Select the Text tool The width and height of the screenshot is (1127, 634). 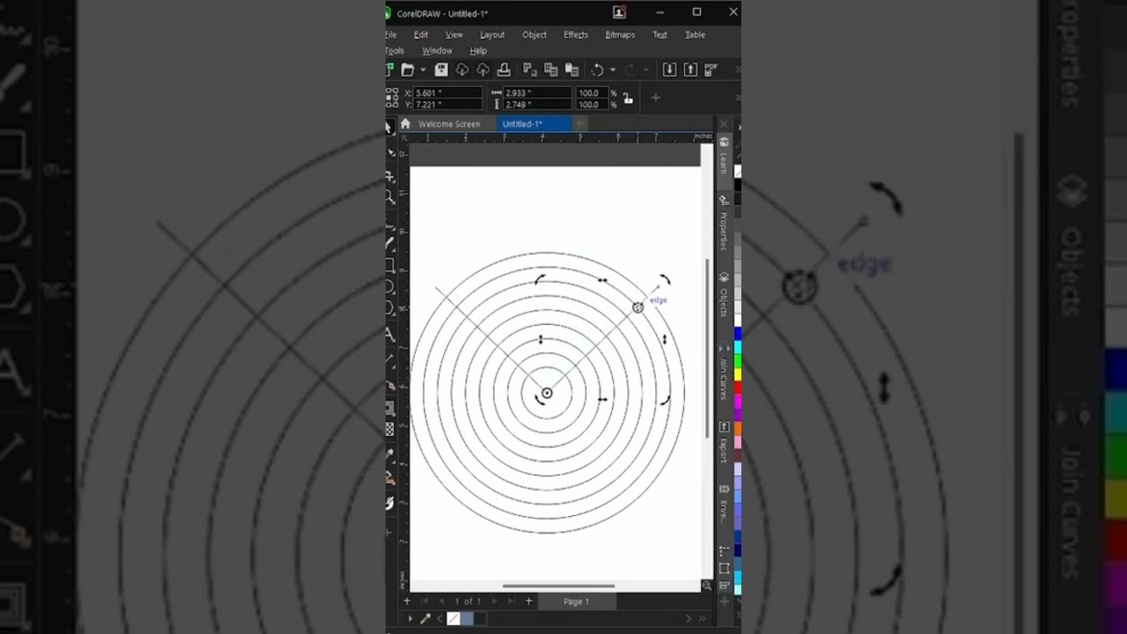coord(390,334)
